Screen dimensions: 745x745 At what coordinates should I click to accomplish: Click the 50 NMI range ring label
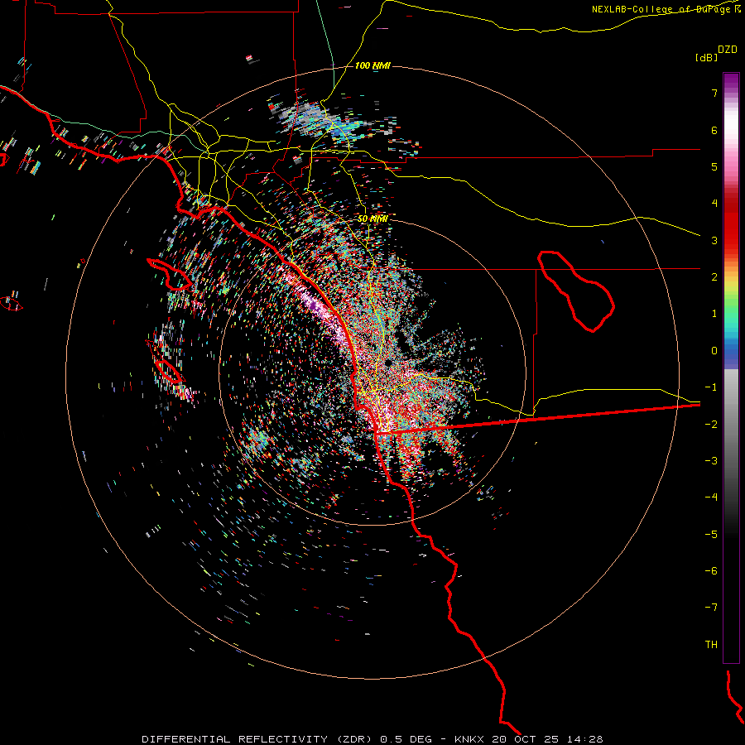point(373,219)
